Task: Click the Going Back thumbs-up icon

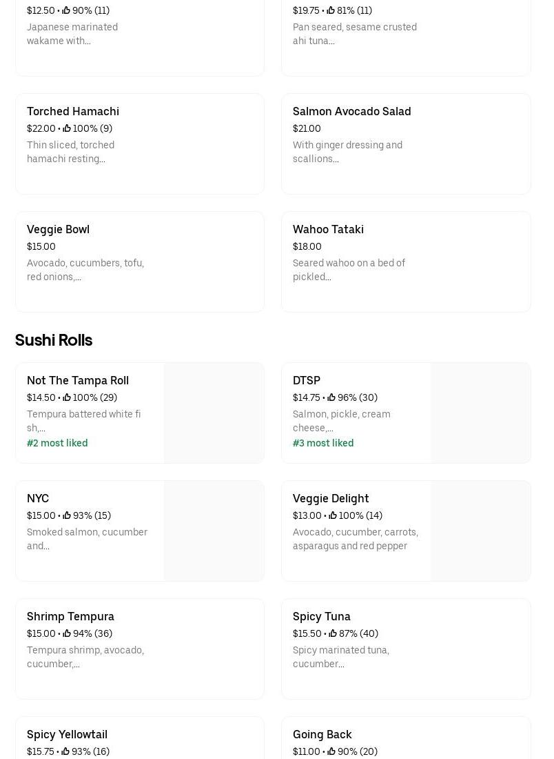Action: click(331, 751)
